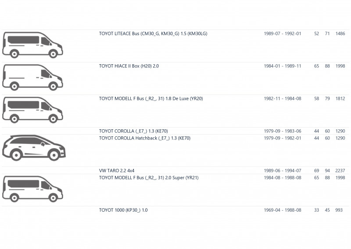
Task: Click date range 1984-01 - 1989-11
Action: point(283,66)
